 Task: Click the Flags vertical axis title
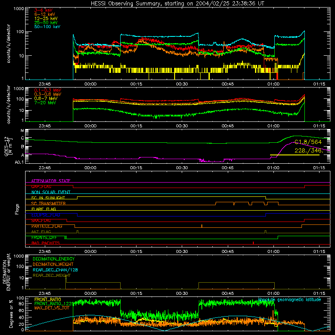pos(17,209)
